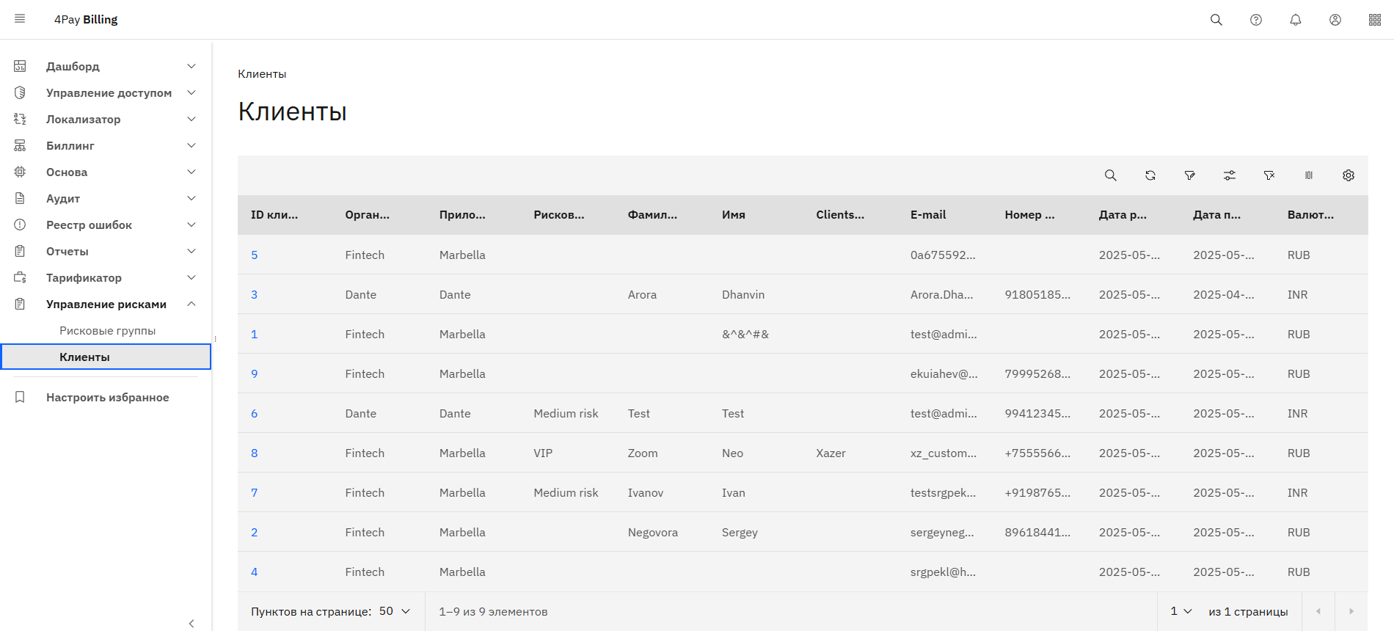1394x631 pixels.
Task: Toggle the hamburger menu in the top-left
Action: tap(20, 19)
